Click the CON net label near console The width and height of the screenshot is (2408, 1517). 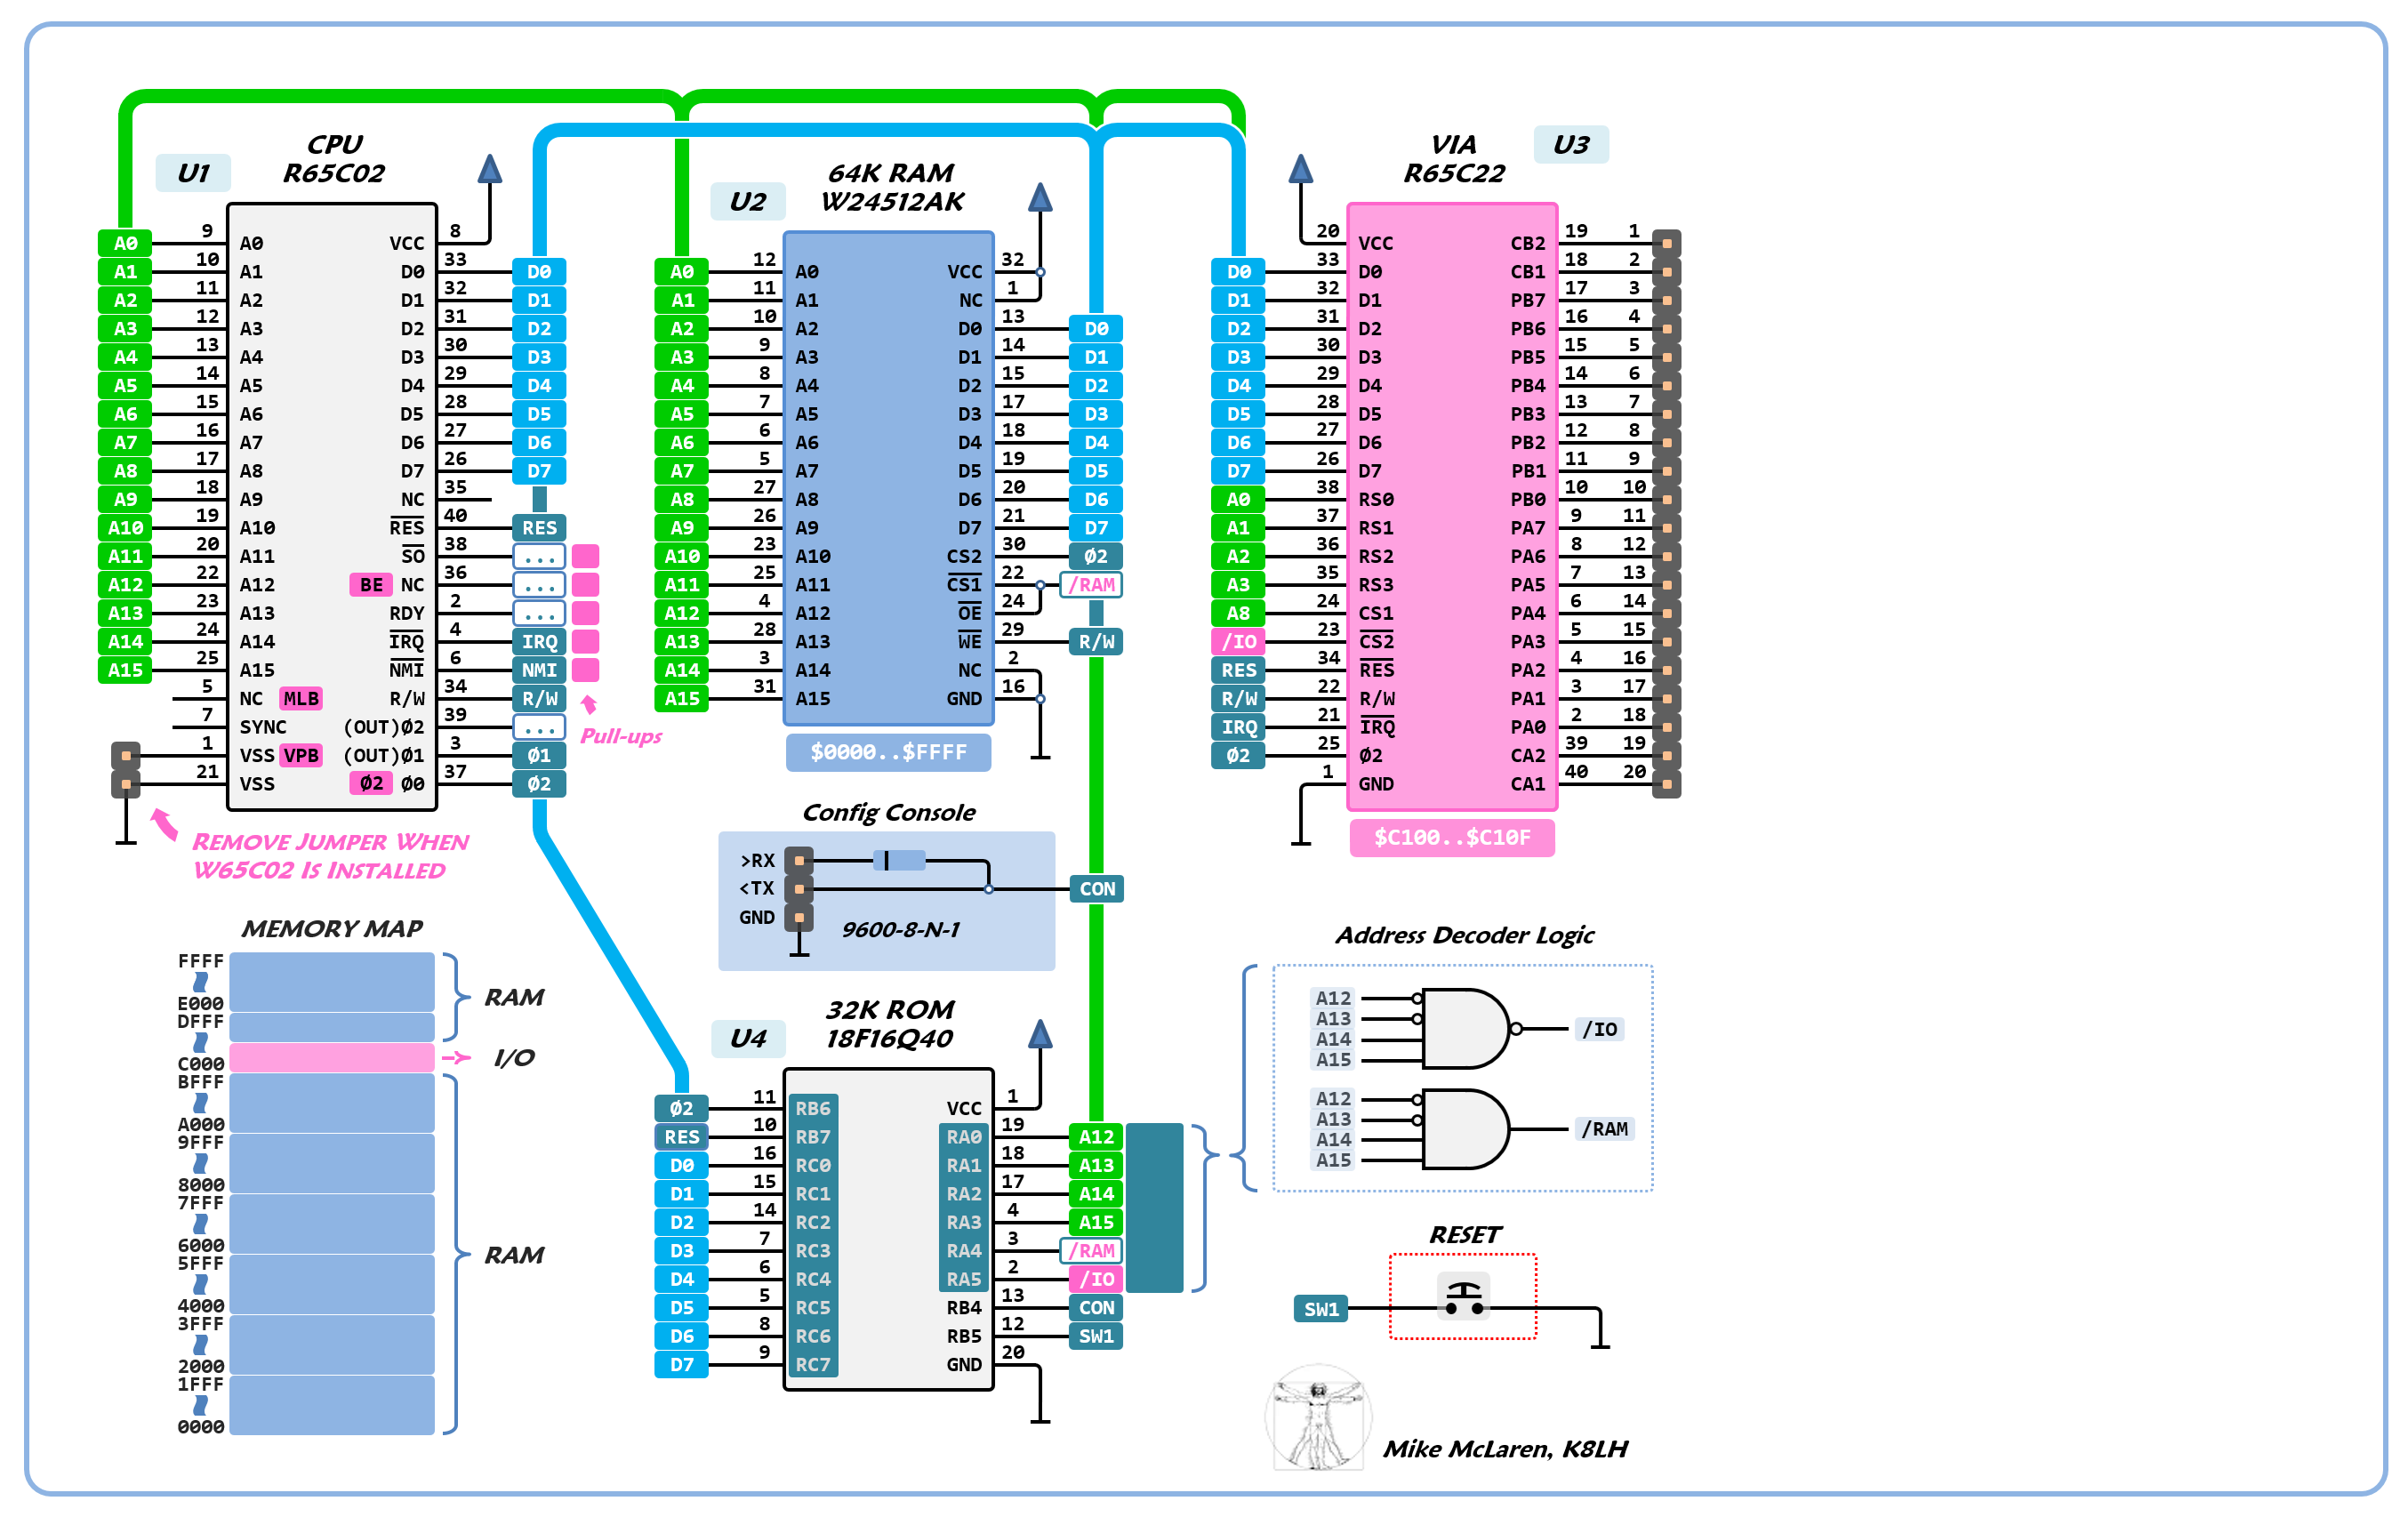tap(1096, 889)
